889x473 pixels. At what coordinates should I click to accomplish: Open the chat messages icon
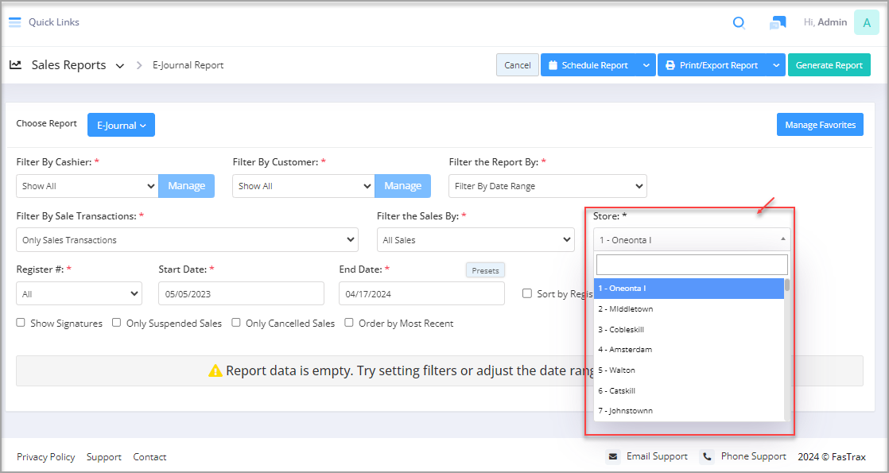click(x=778, y=23)
